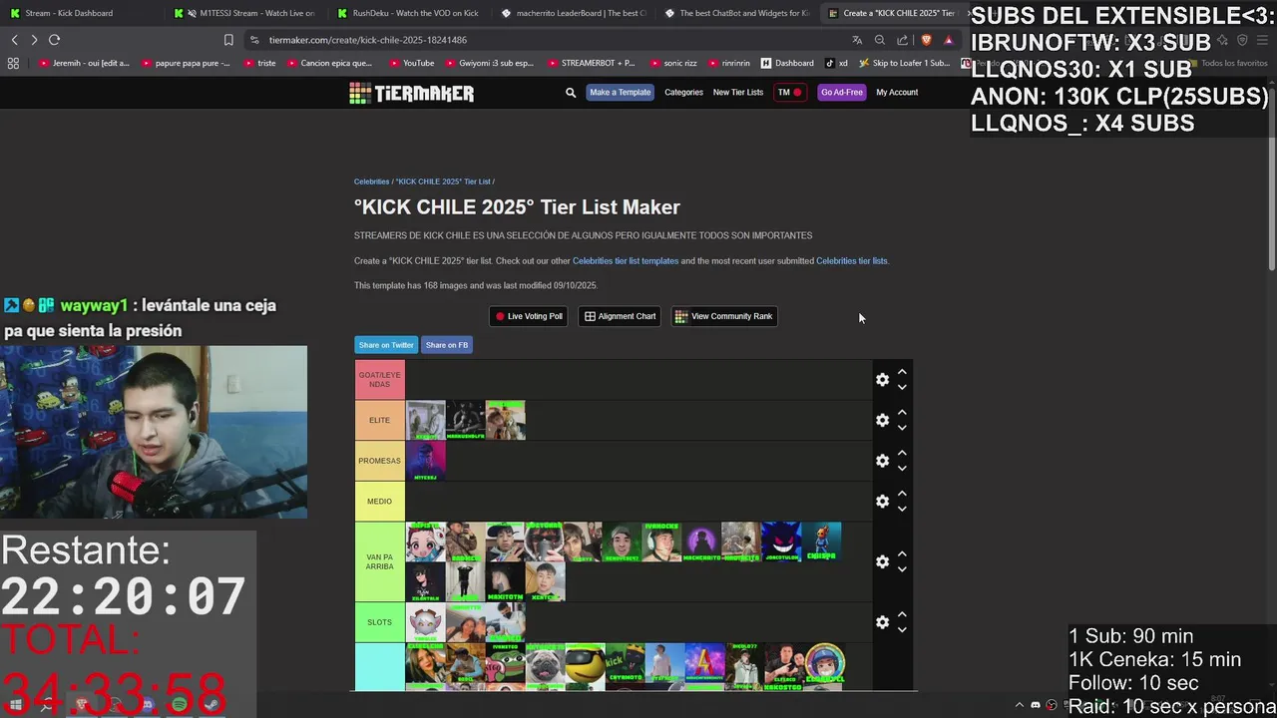
Task: Move SLOTS row up
Action: point(902,615)
